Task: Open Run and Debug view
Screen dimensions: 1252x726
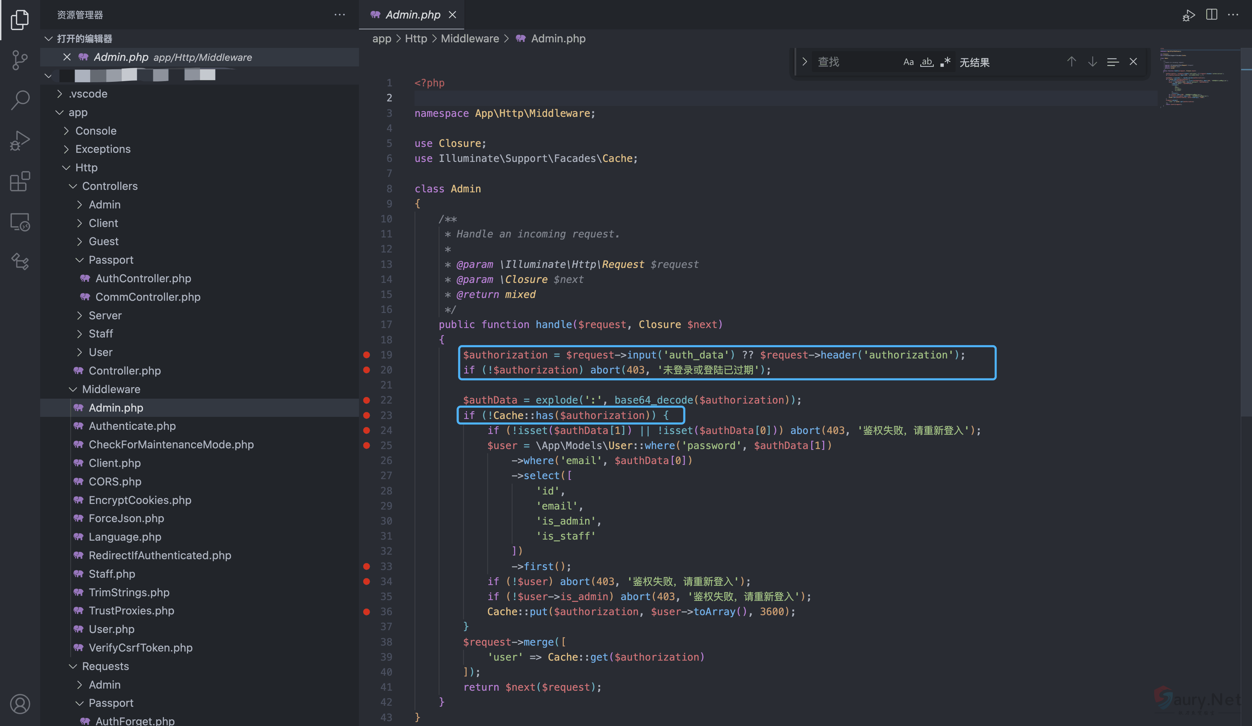Action: (19, 141)
